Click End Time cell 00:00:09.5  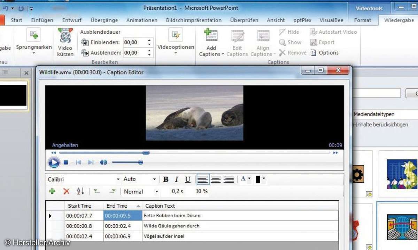pos(123,216)
